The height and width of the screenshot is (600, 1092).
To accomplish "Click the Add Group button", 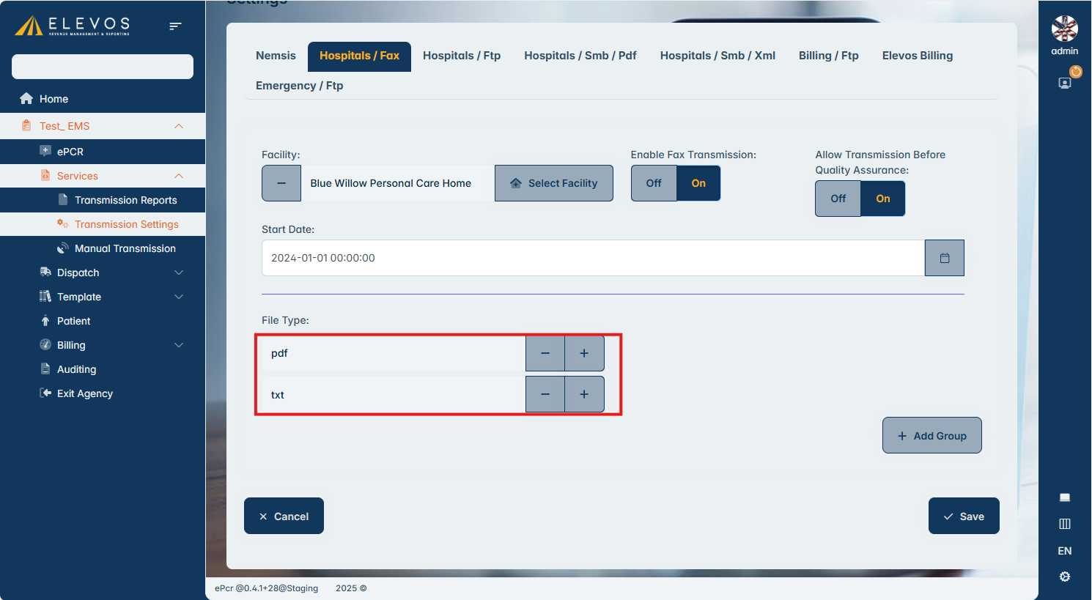I will click(x=931, y=436).
